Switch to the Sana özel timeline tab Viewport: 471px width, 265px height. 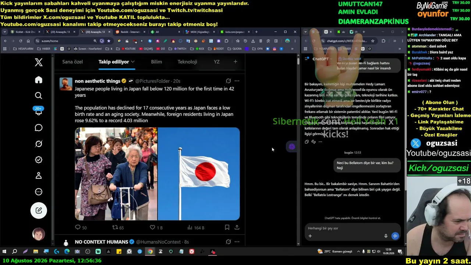[72, 62]
